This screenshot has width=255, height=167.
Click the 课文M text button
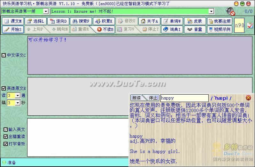[x=13, y=21]
